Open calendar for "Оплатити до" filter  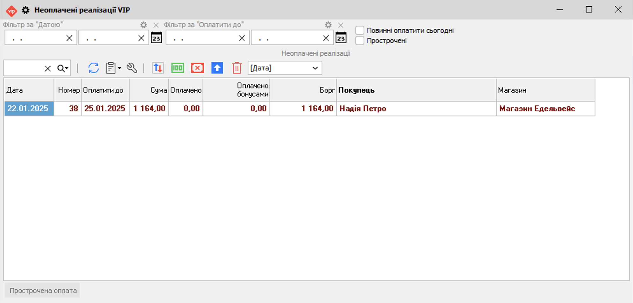(x=341, y=38)
